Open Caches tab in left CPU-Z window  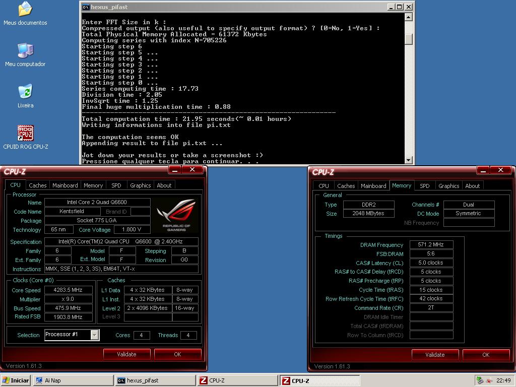click(x=37, y=185)
